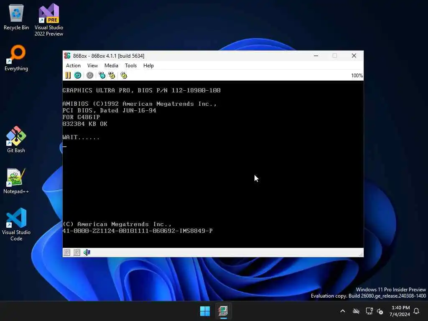
Task: Open the Tools menu
Action: tap(131, 66)
